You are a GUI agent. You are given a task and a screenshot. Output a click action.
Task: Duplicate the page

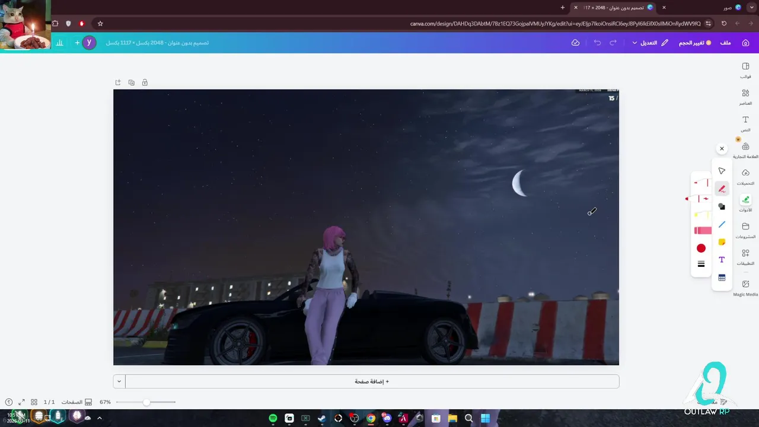[131, 82]
